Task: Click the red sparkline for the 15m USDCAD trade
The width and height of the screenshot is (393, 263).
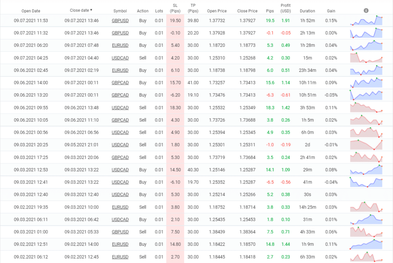Action: tap(366, 58)
